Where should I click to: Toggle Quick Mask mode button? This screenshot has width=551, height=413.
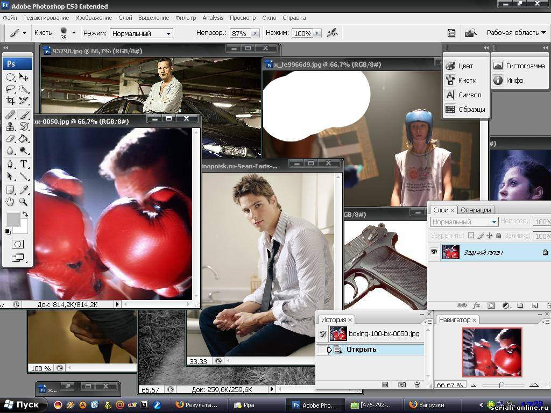[17, 244]
